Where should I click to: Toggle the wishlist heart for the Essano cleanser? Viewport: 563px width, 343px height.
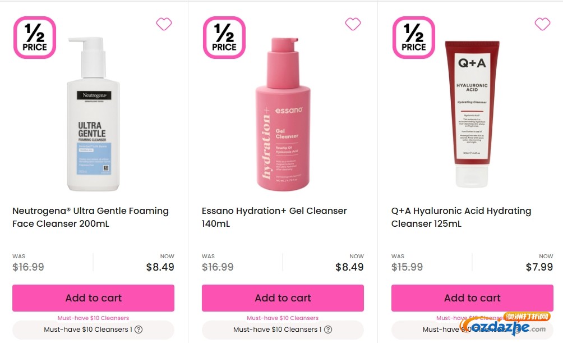[353, 24]
